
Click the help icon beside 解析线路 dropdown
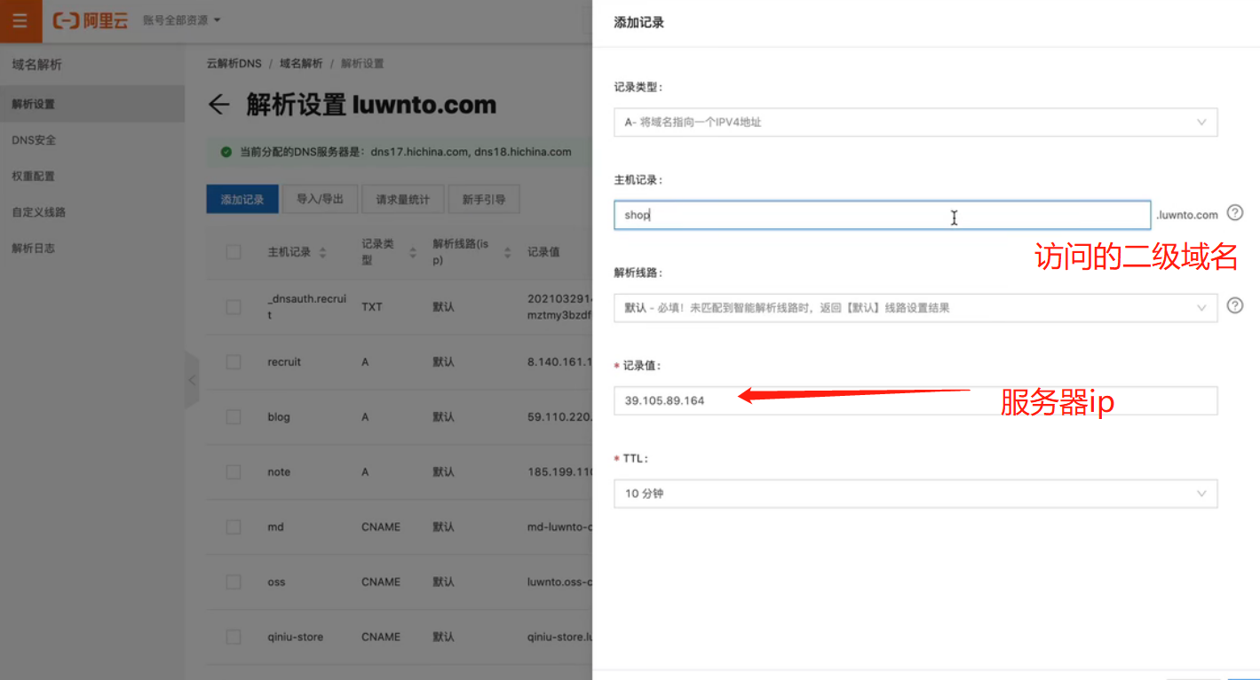(1234, 305)
